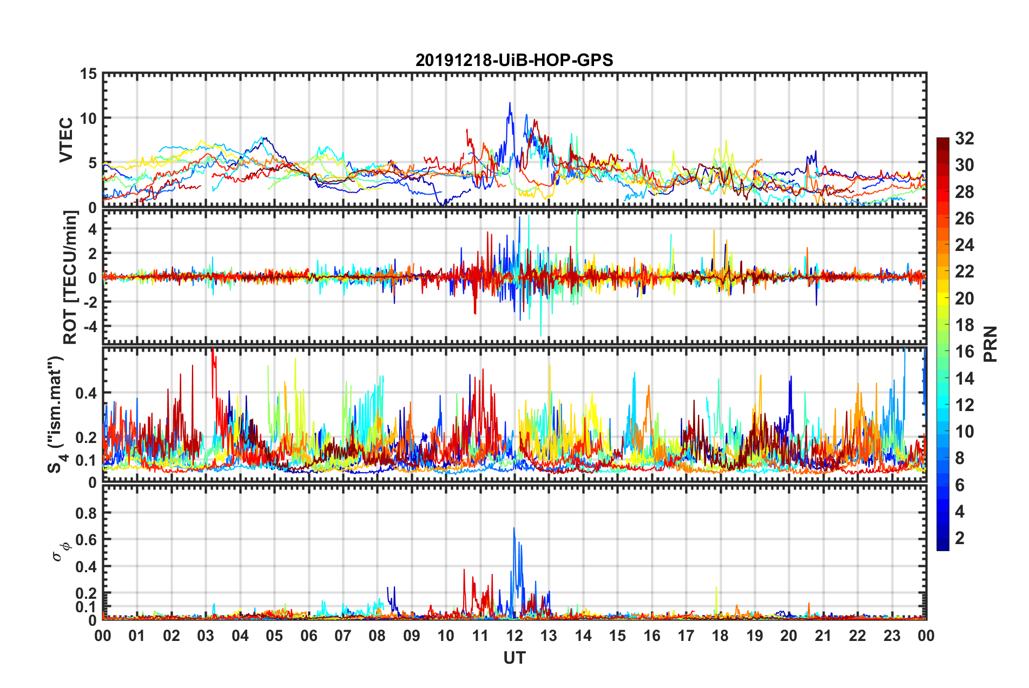Click the PRN colorbar label

coord(991,344)
